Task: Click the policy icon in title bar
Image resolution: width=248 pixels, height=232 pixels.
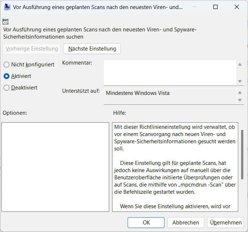Action: [7, 7]
